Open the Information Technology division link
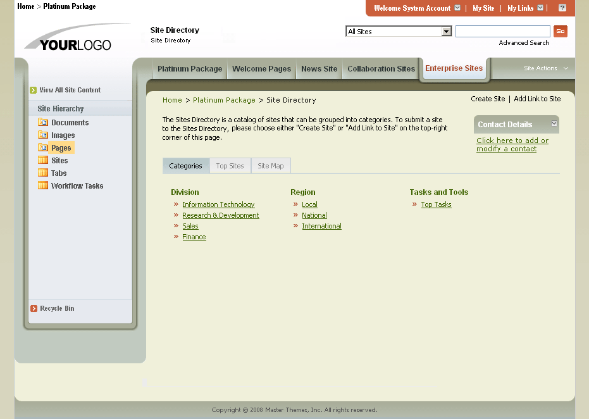The height and width of the screenshot is (419, 589). [218, 204]
